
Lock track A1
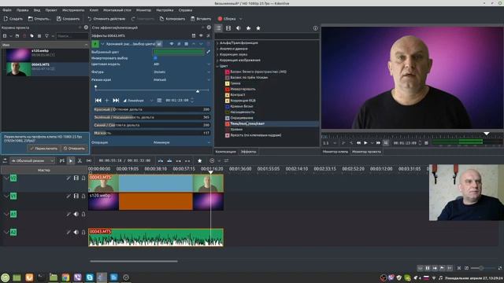pyautogui.click(x=83, y=214)
